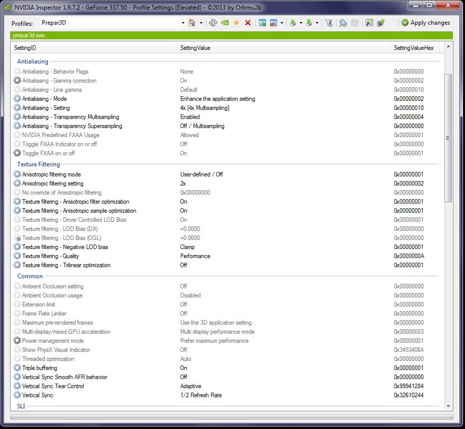Select the 'Antialiasing - Transparency Multisampling' row
465x429 pixels.
coord(227,117)
